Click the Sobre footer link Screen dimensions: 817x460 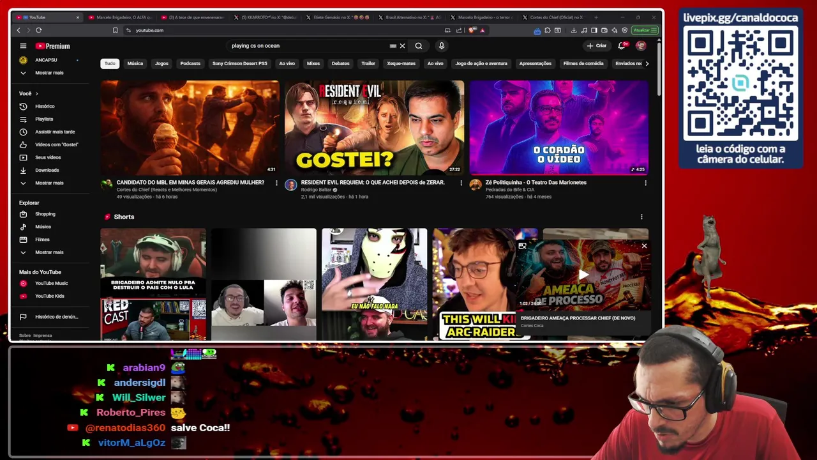[x=25, y=335]
